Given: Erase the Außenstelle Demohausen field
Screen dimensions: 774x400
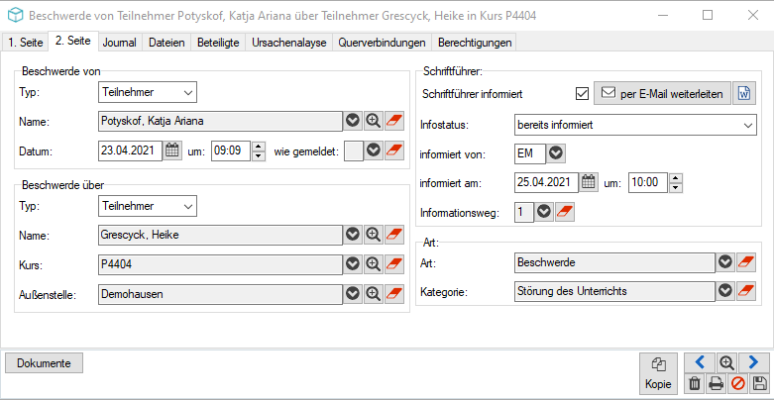Looking at the screenshot, I should click(393, 294).
